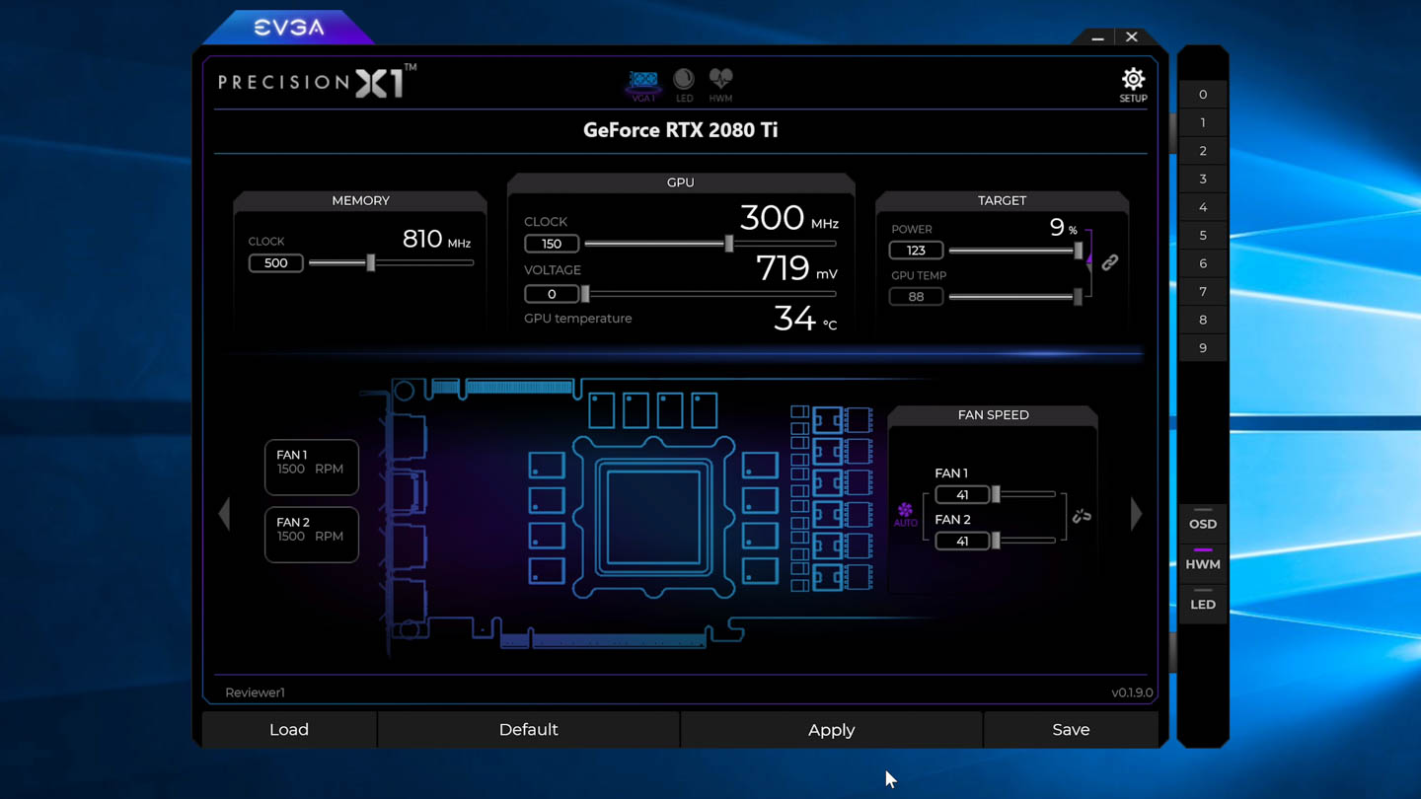Minimize the Precision X1 window
The width and height of the screenshot is (1421, 799).
coord(1097,37)
